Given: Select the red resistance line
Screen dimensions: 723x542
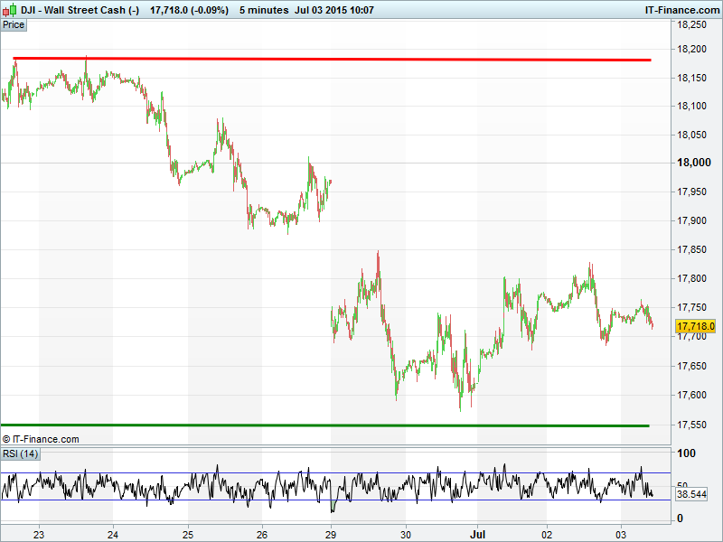Looking at the screenshot, I should coord(361,60).
